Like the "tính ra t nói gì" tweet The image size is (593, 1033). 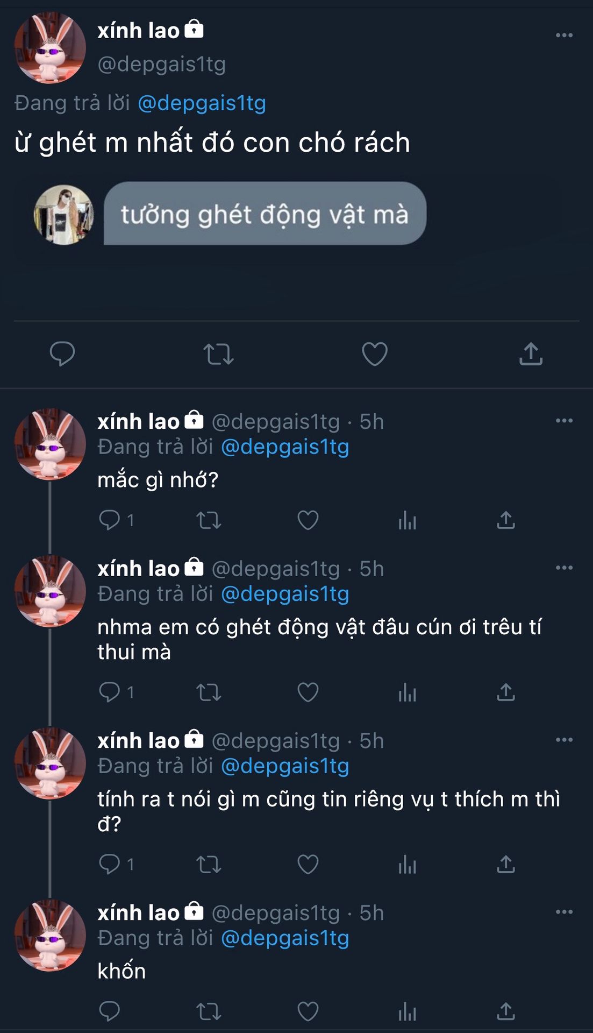[x=308, y=865]
